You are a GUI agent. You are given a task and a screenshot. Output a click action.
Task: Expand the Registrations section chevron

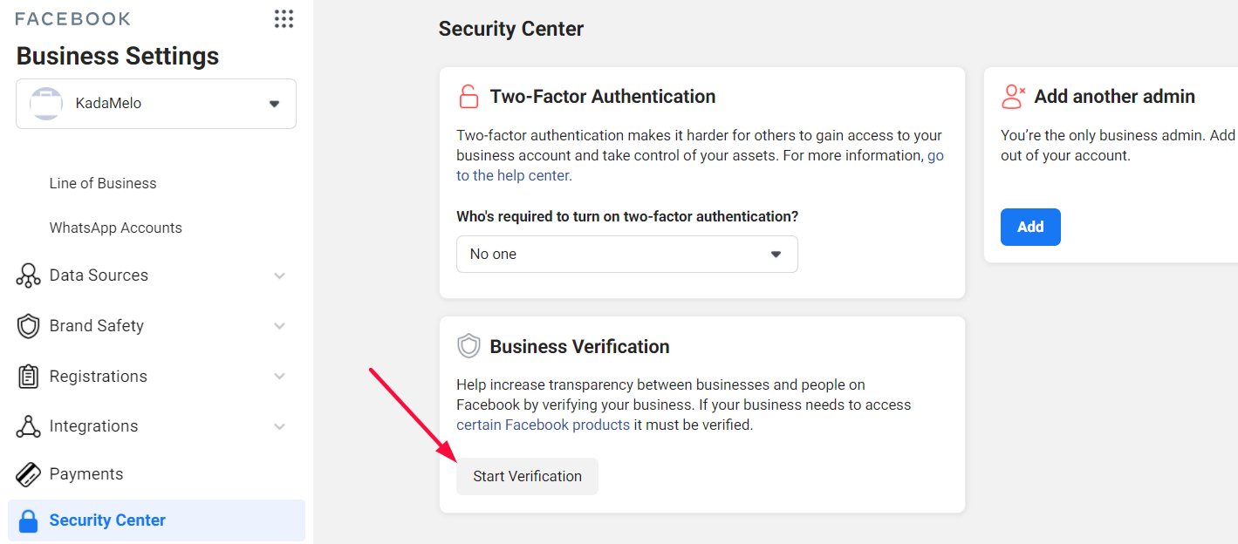(279, 377)
